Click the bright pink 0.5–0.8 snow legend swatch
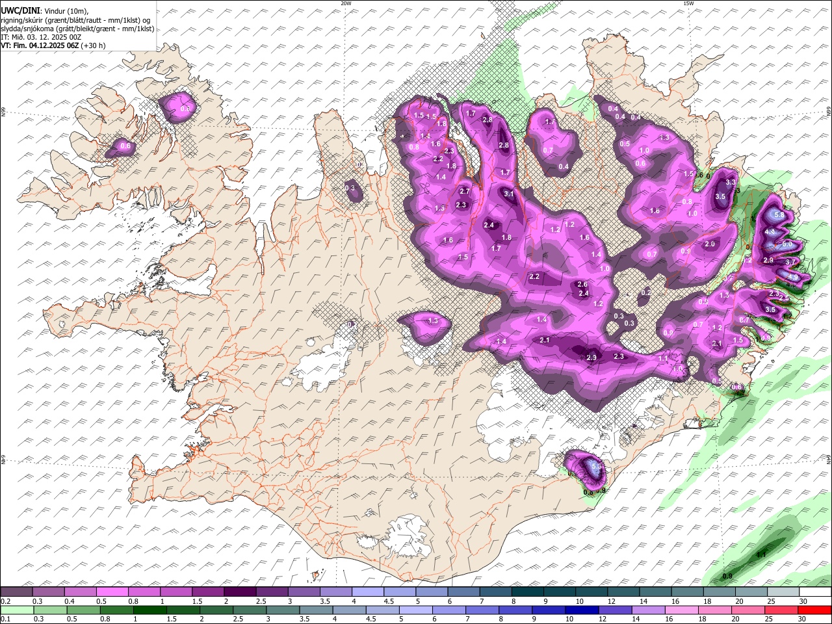Screen dimensions: 832x624 coord(114,592)
